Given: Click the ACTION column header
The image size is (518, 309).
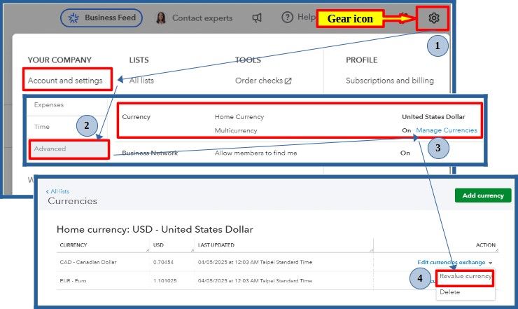Looking at the screenshot, I should click(x=486, y=245).
